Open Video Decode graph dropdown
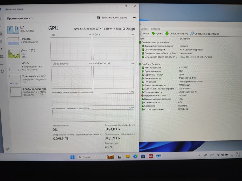The width and height of the screenshot is (242, 181). click(x=102, y=63)
